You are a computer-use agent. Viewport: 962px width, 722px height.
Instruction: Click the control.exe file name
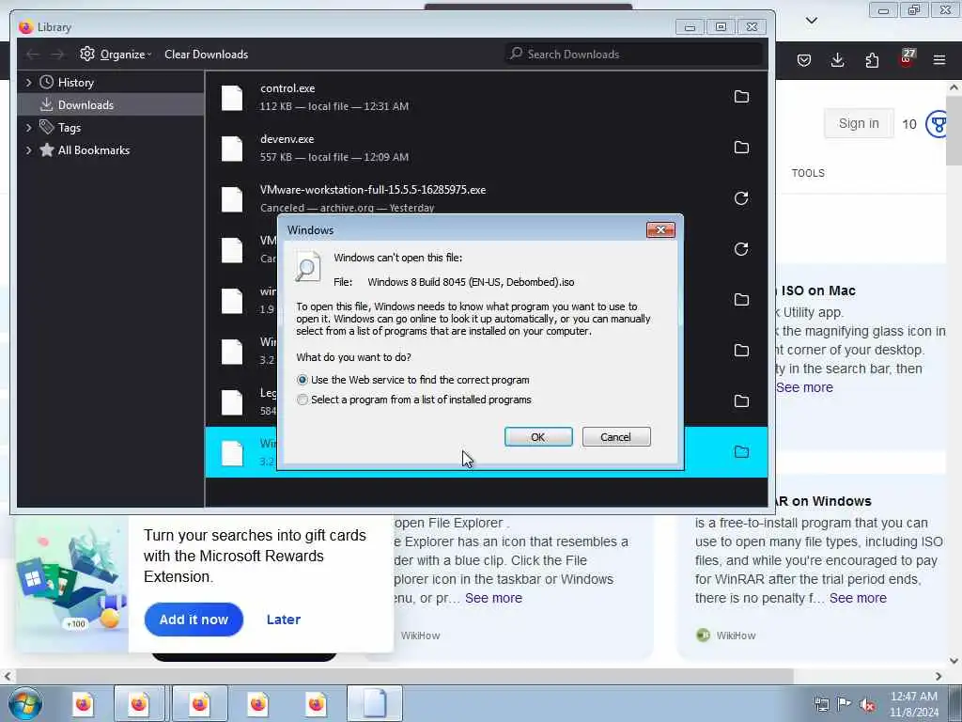[x=287, y=88]
